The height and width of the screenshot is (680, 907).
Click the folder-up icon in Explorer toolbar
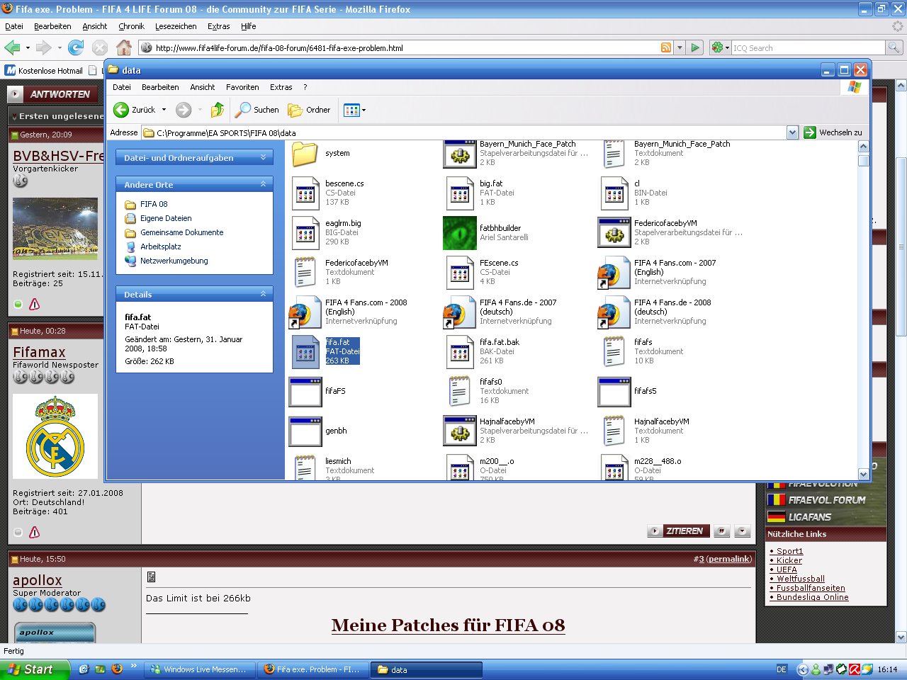pos(218,110)
